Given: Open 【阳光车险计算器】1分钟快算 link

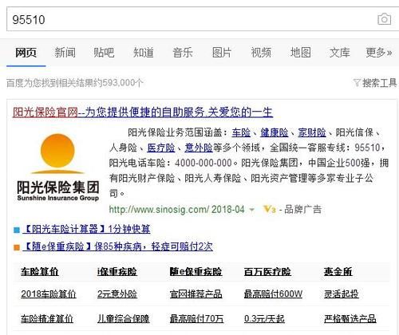Looking at the screenshot, I should click(x=86, y=229).
